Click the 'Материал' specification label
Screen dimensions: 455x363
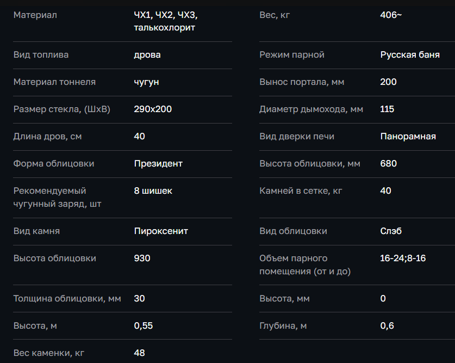pyautogui.click(x=35, y=15)
